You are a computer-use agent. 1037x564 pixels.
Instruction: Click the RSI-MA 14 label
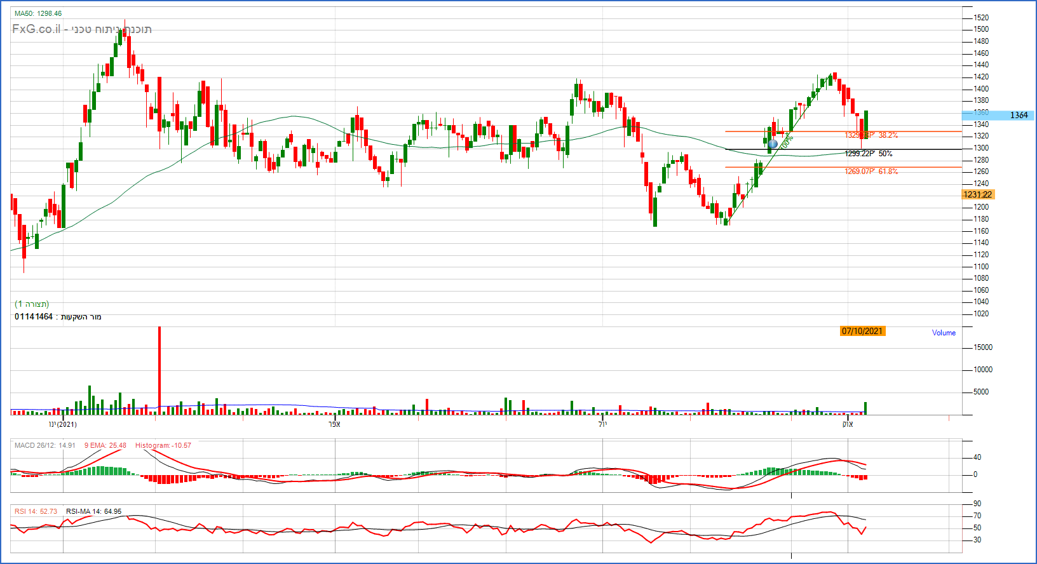tap(93, 511)
